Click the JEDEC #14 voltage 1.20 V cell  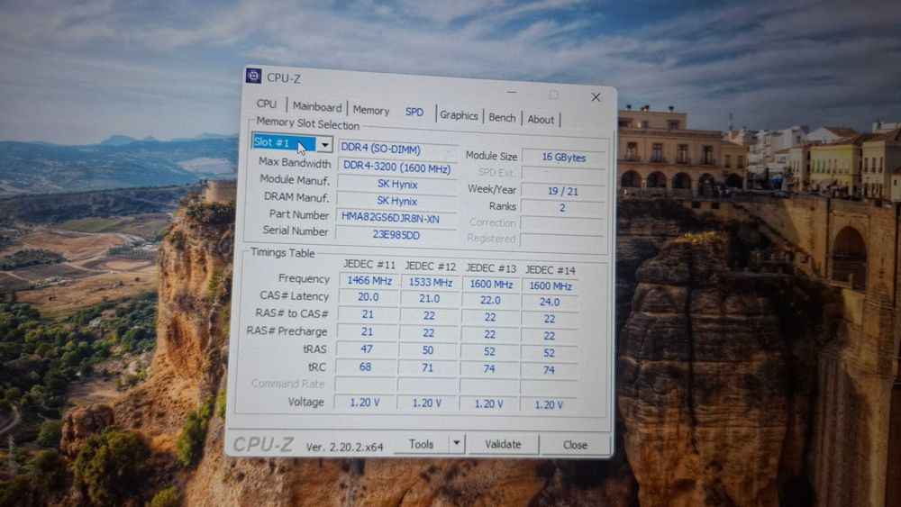pos(549,404)
